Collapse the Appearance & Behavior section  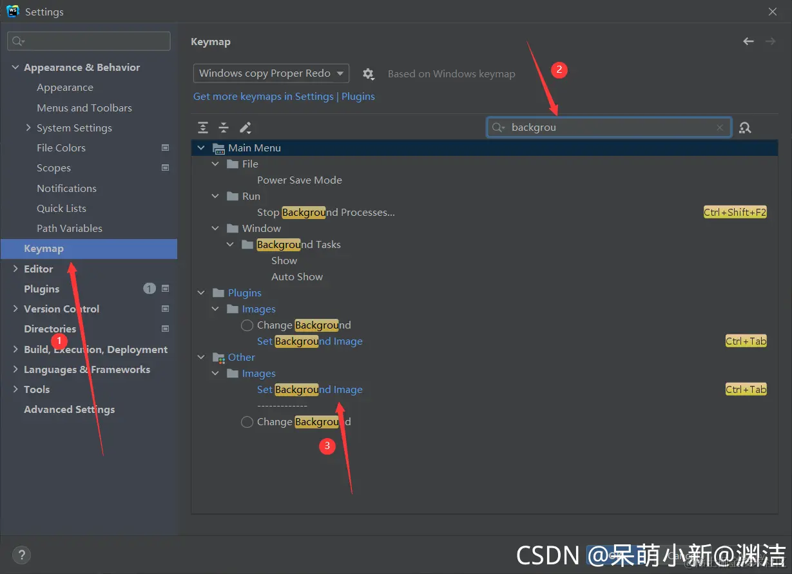click(x=15, y=68)
